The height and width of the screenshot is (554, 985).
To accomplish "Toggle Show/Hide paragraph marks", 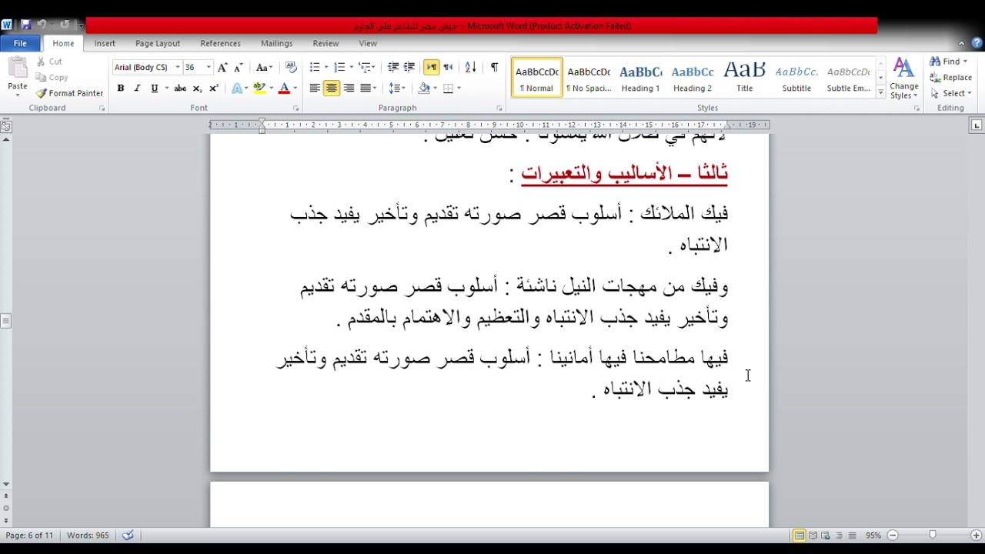I will (x=494, y=68).
